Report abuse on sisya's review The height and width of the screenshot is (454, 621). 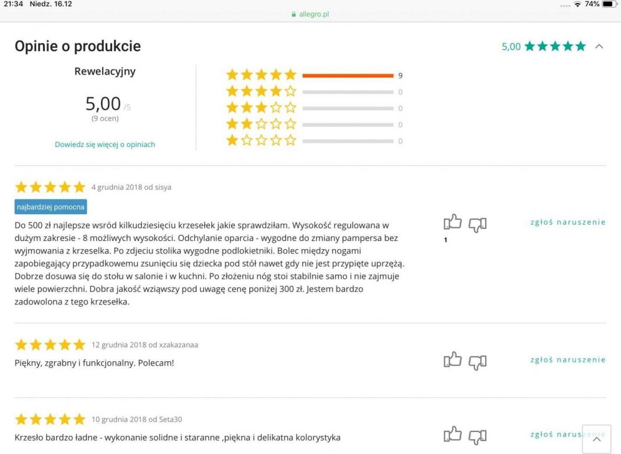(568, 222)
